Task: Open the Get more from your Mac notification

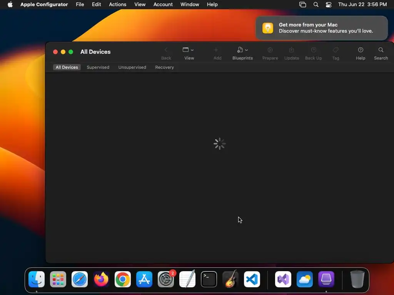Action: click(321, 28)
